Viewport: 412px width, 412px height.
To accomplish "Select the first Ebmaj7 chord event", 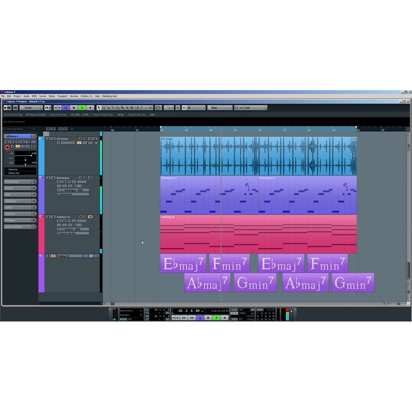I will pos(183,264).
